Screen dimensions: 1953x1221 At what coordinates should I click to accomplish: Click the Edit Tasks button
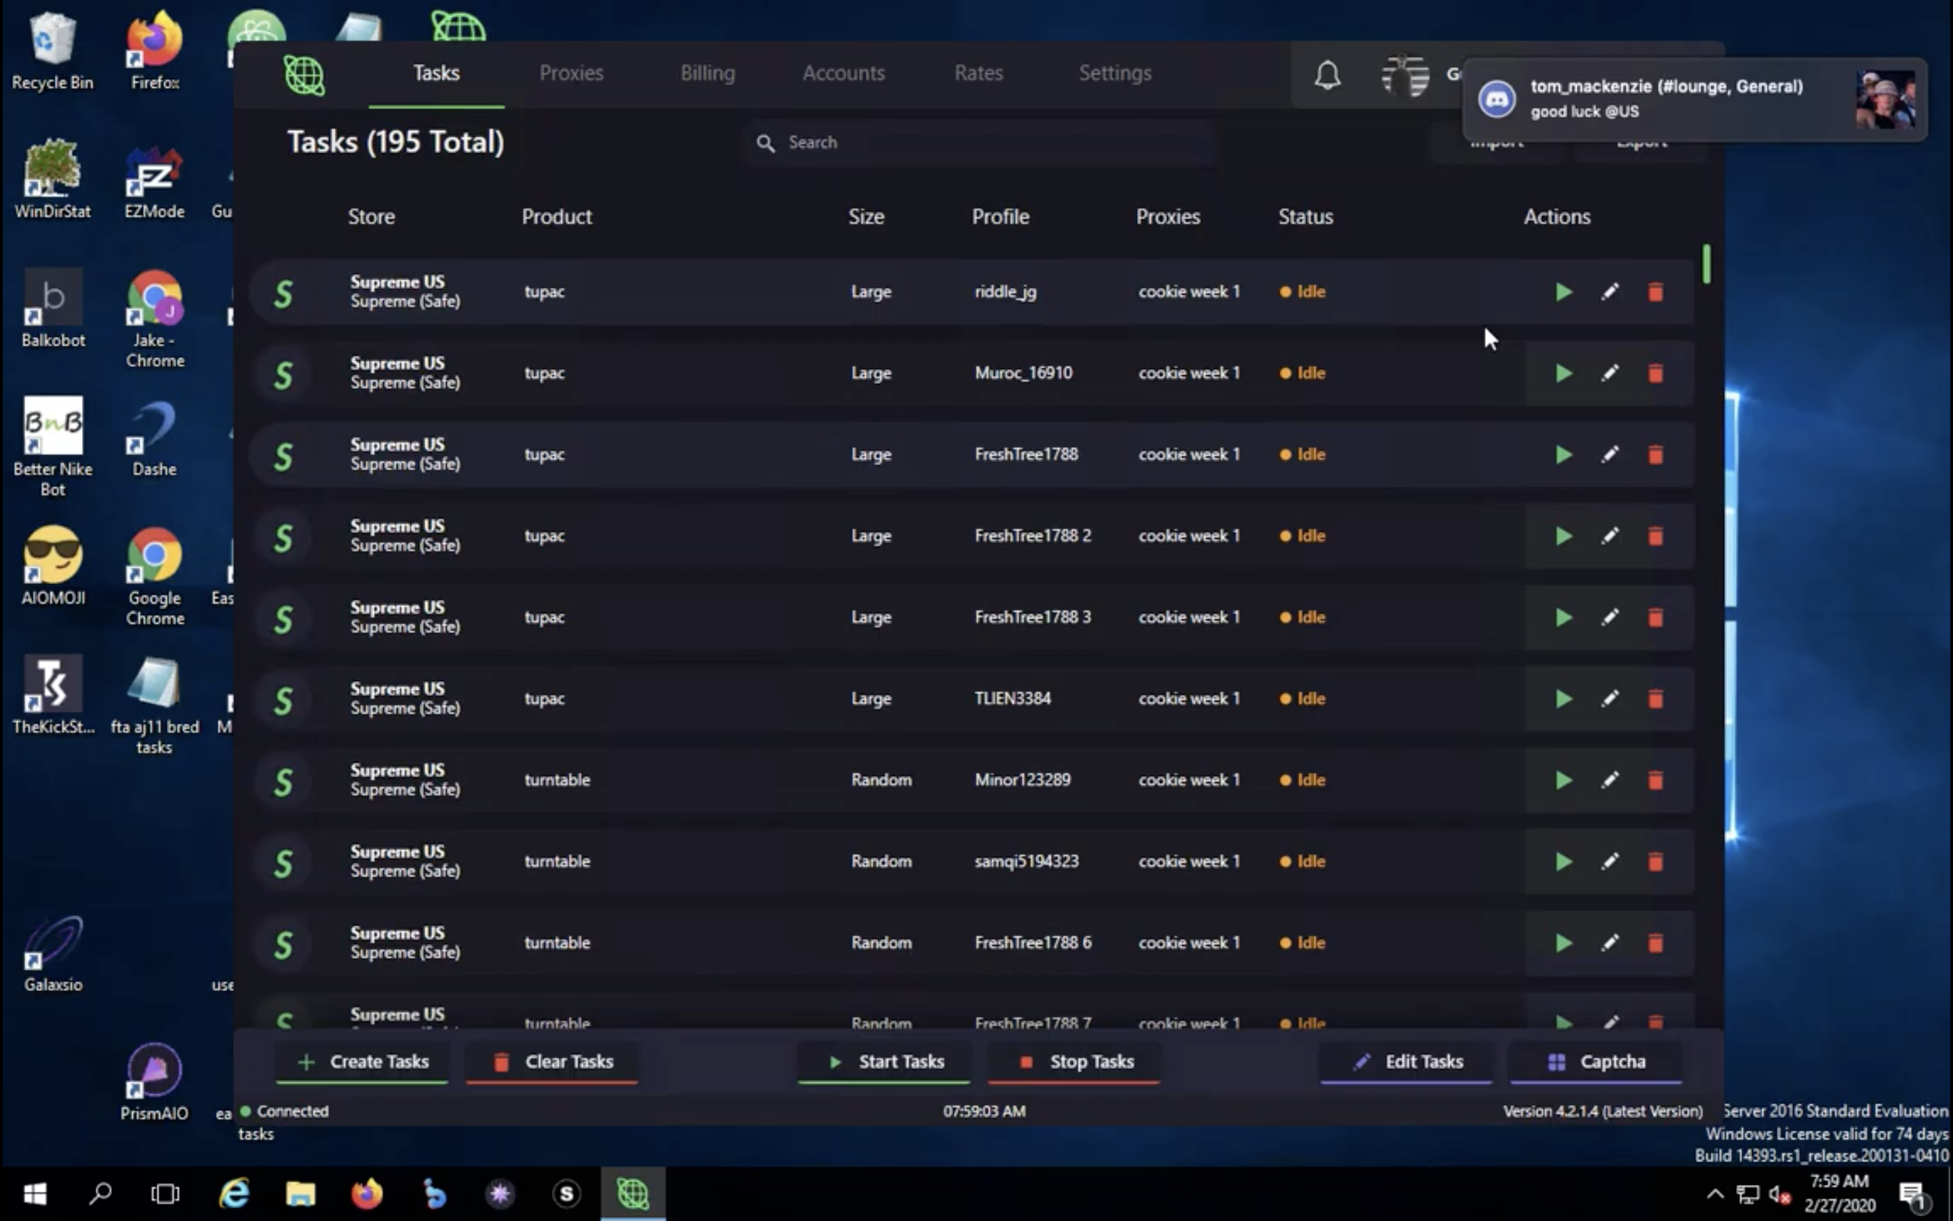(x=1406, y=1062)
